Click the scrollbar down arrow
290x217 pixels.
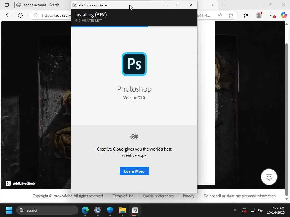[287, 199]
